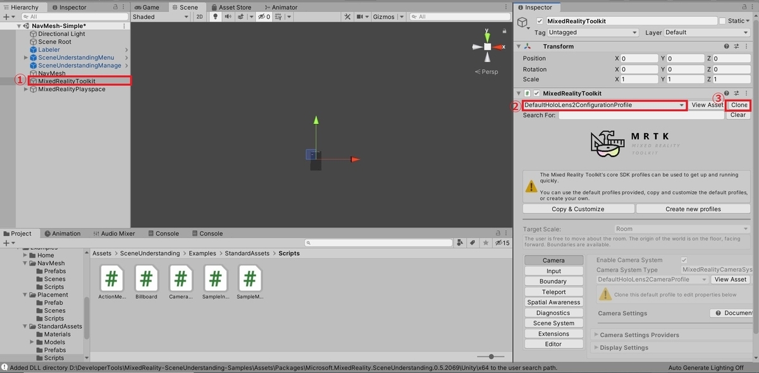Click View Asset button beside configuration profile
Screen dimensions: 759x373
click(707, 105)
